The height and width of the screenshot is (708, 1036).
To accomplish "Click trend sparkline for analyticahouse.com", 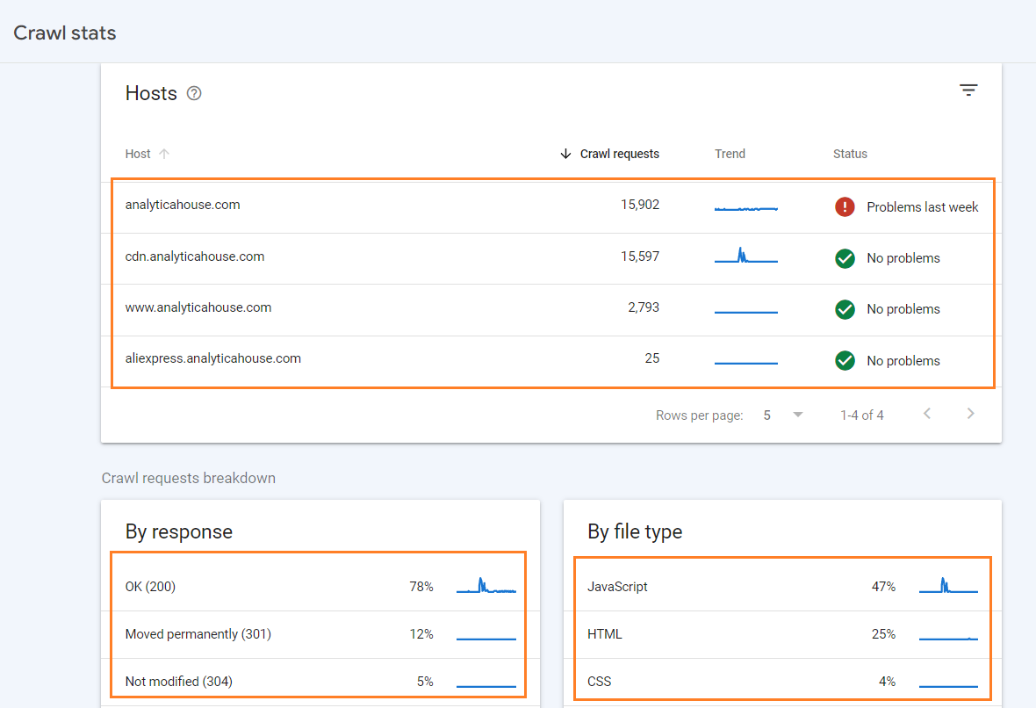I will [746, 208].
